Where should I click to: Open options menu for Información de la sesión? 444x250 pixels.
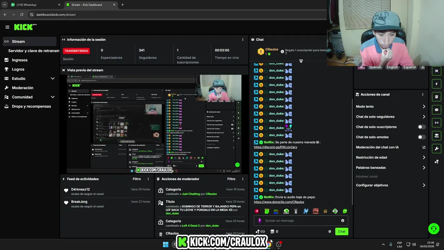(243, 40)
